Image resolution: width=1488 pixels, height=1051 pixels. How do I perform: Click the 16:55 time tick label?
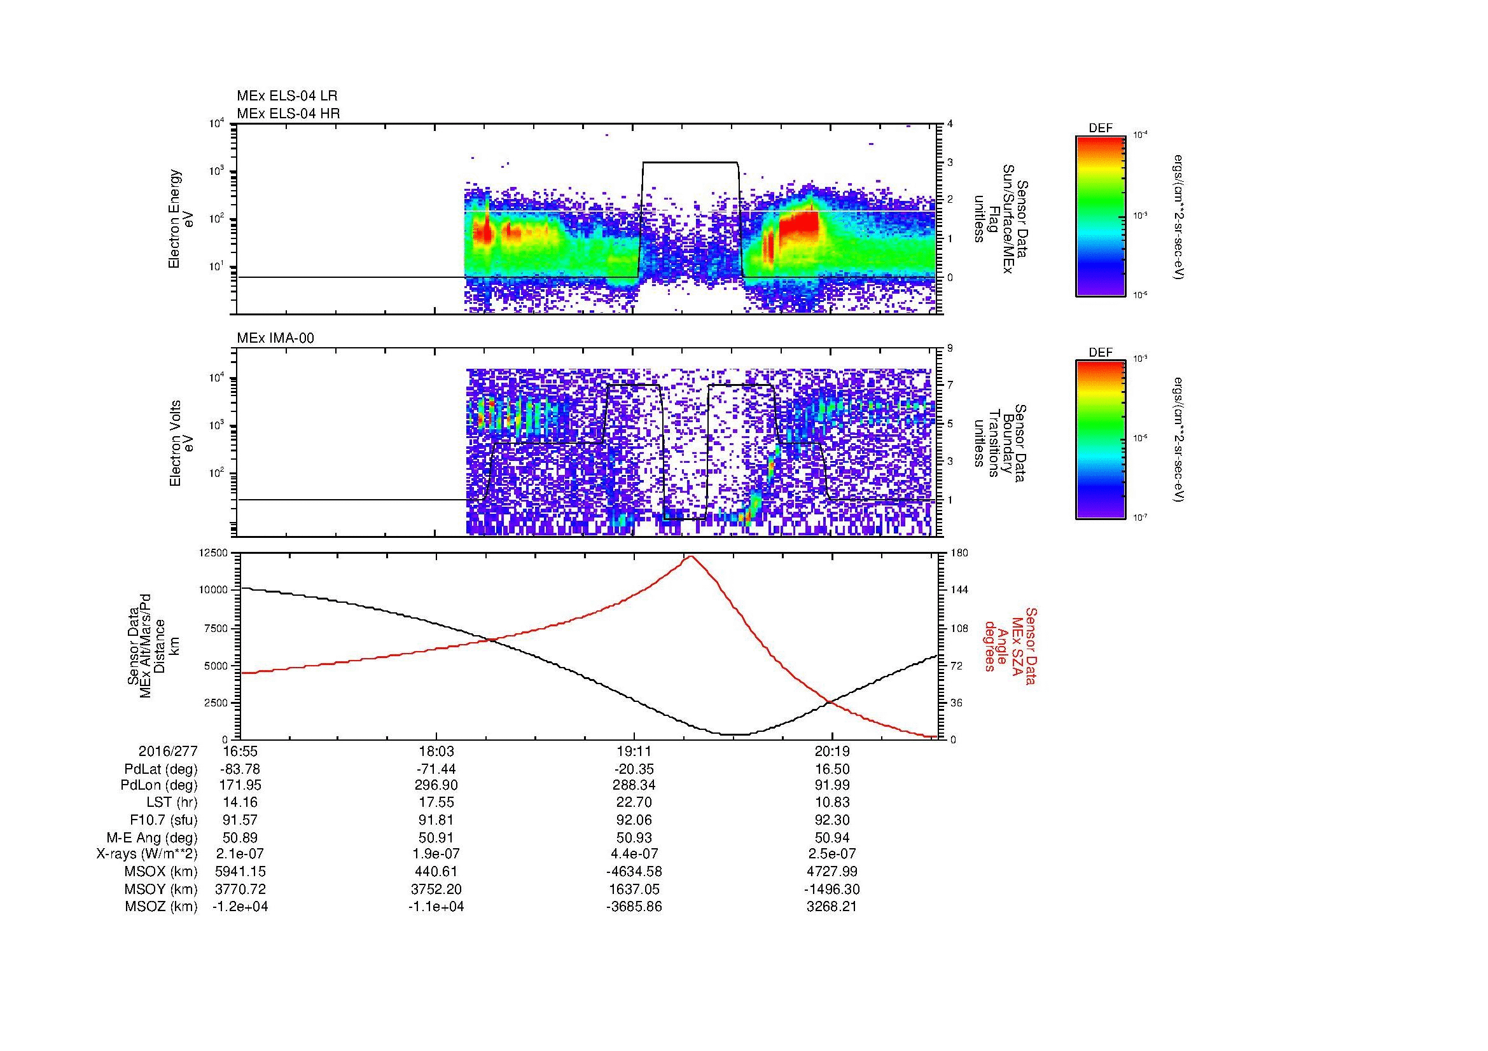click(x=240, y=752)
